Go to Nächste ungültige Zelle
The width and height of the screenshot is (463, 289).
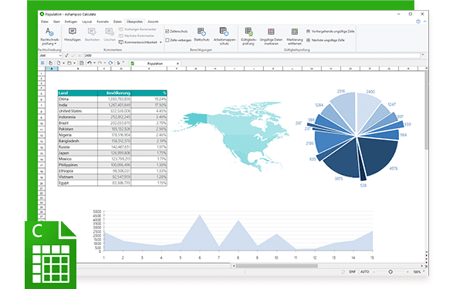326,40
